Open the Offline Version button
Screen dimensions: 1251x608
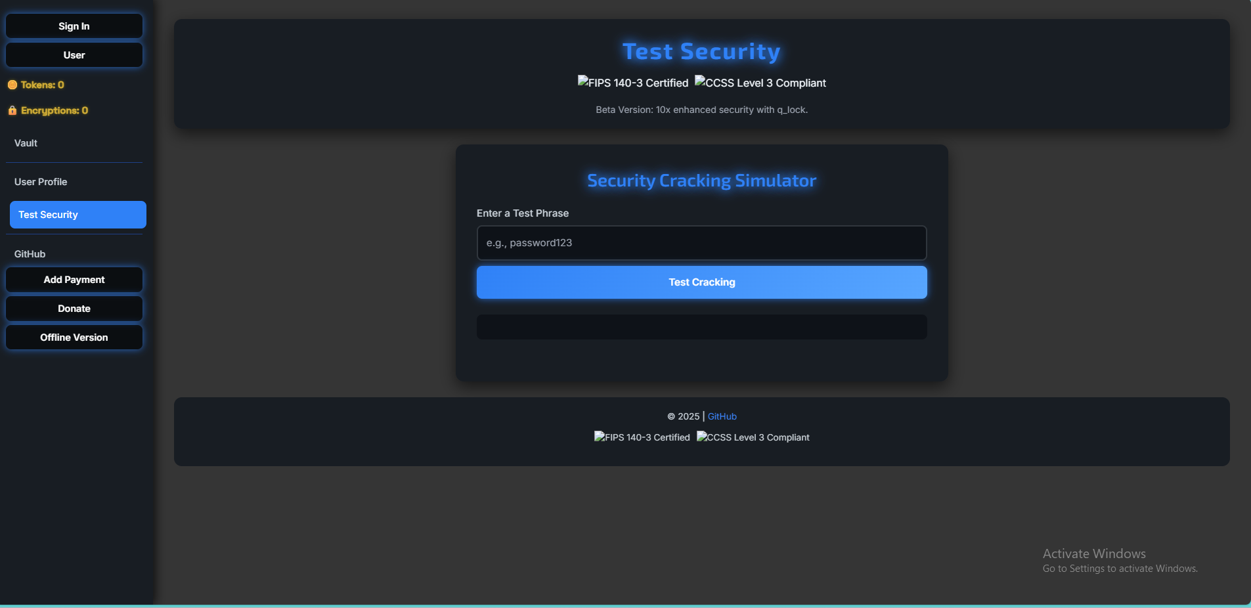pyautogui.click(x=74, y=337)
